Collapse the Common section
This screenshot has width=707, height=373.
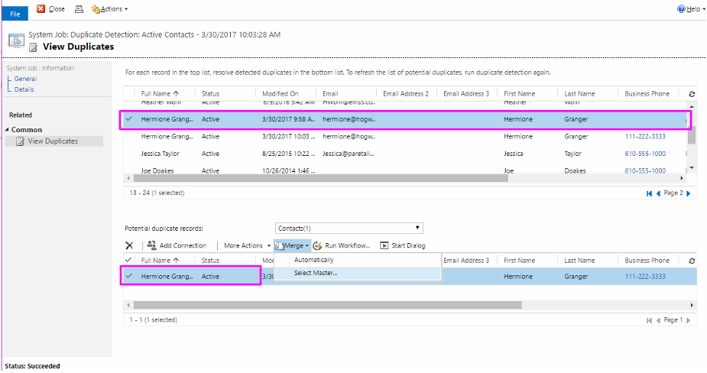pos(7,130)
